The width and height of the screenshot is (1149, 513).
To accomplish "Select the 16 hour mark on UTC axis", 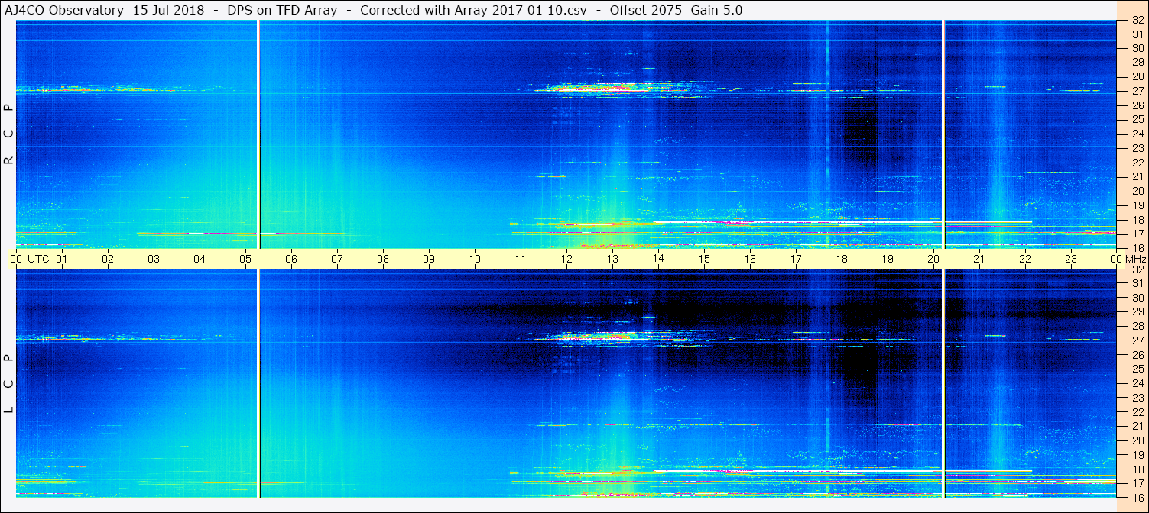I will [750, 259].
